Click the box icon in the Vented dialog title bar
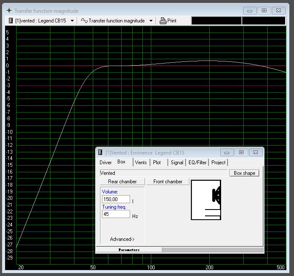Image resolution: width=294 pixels, height=276 pixels. [100, 152]
